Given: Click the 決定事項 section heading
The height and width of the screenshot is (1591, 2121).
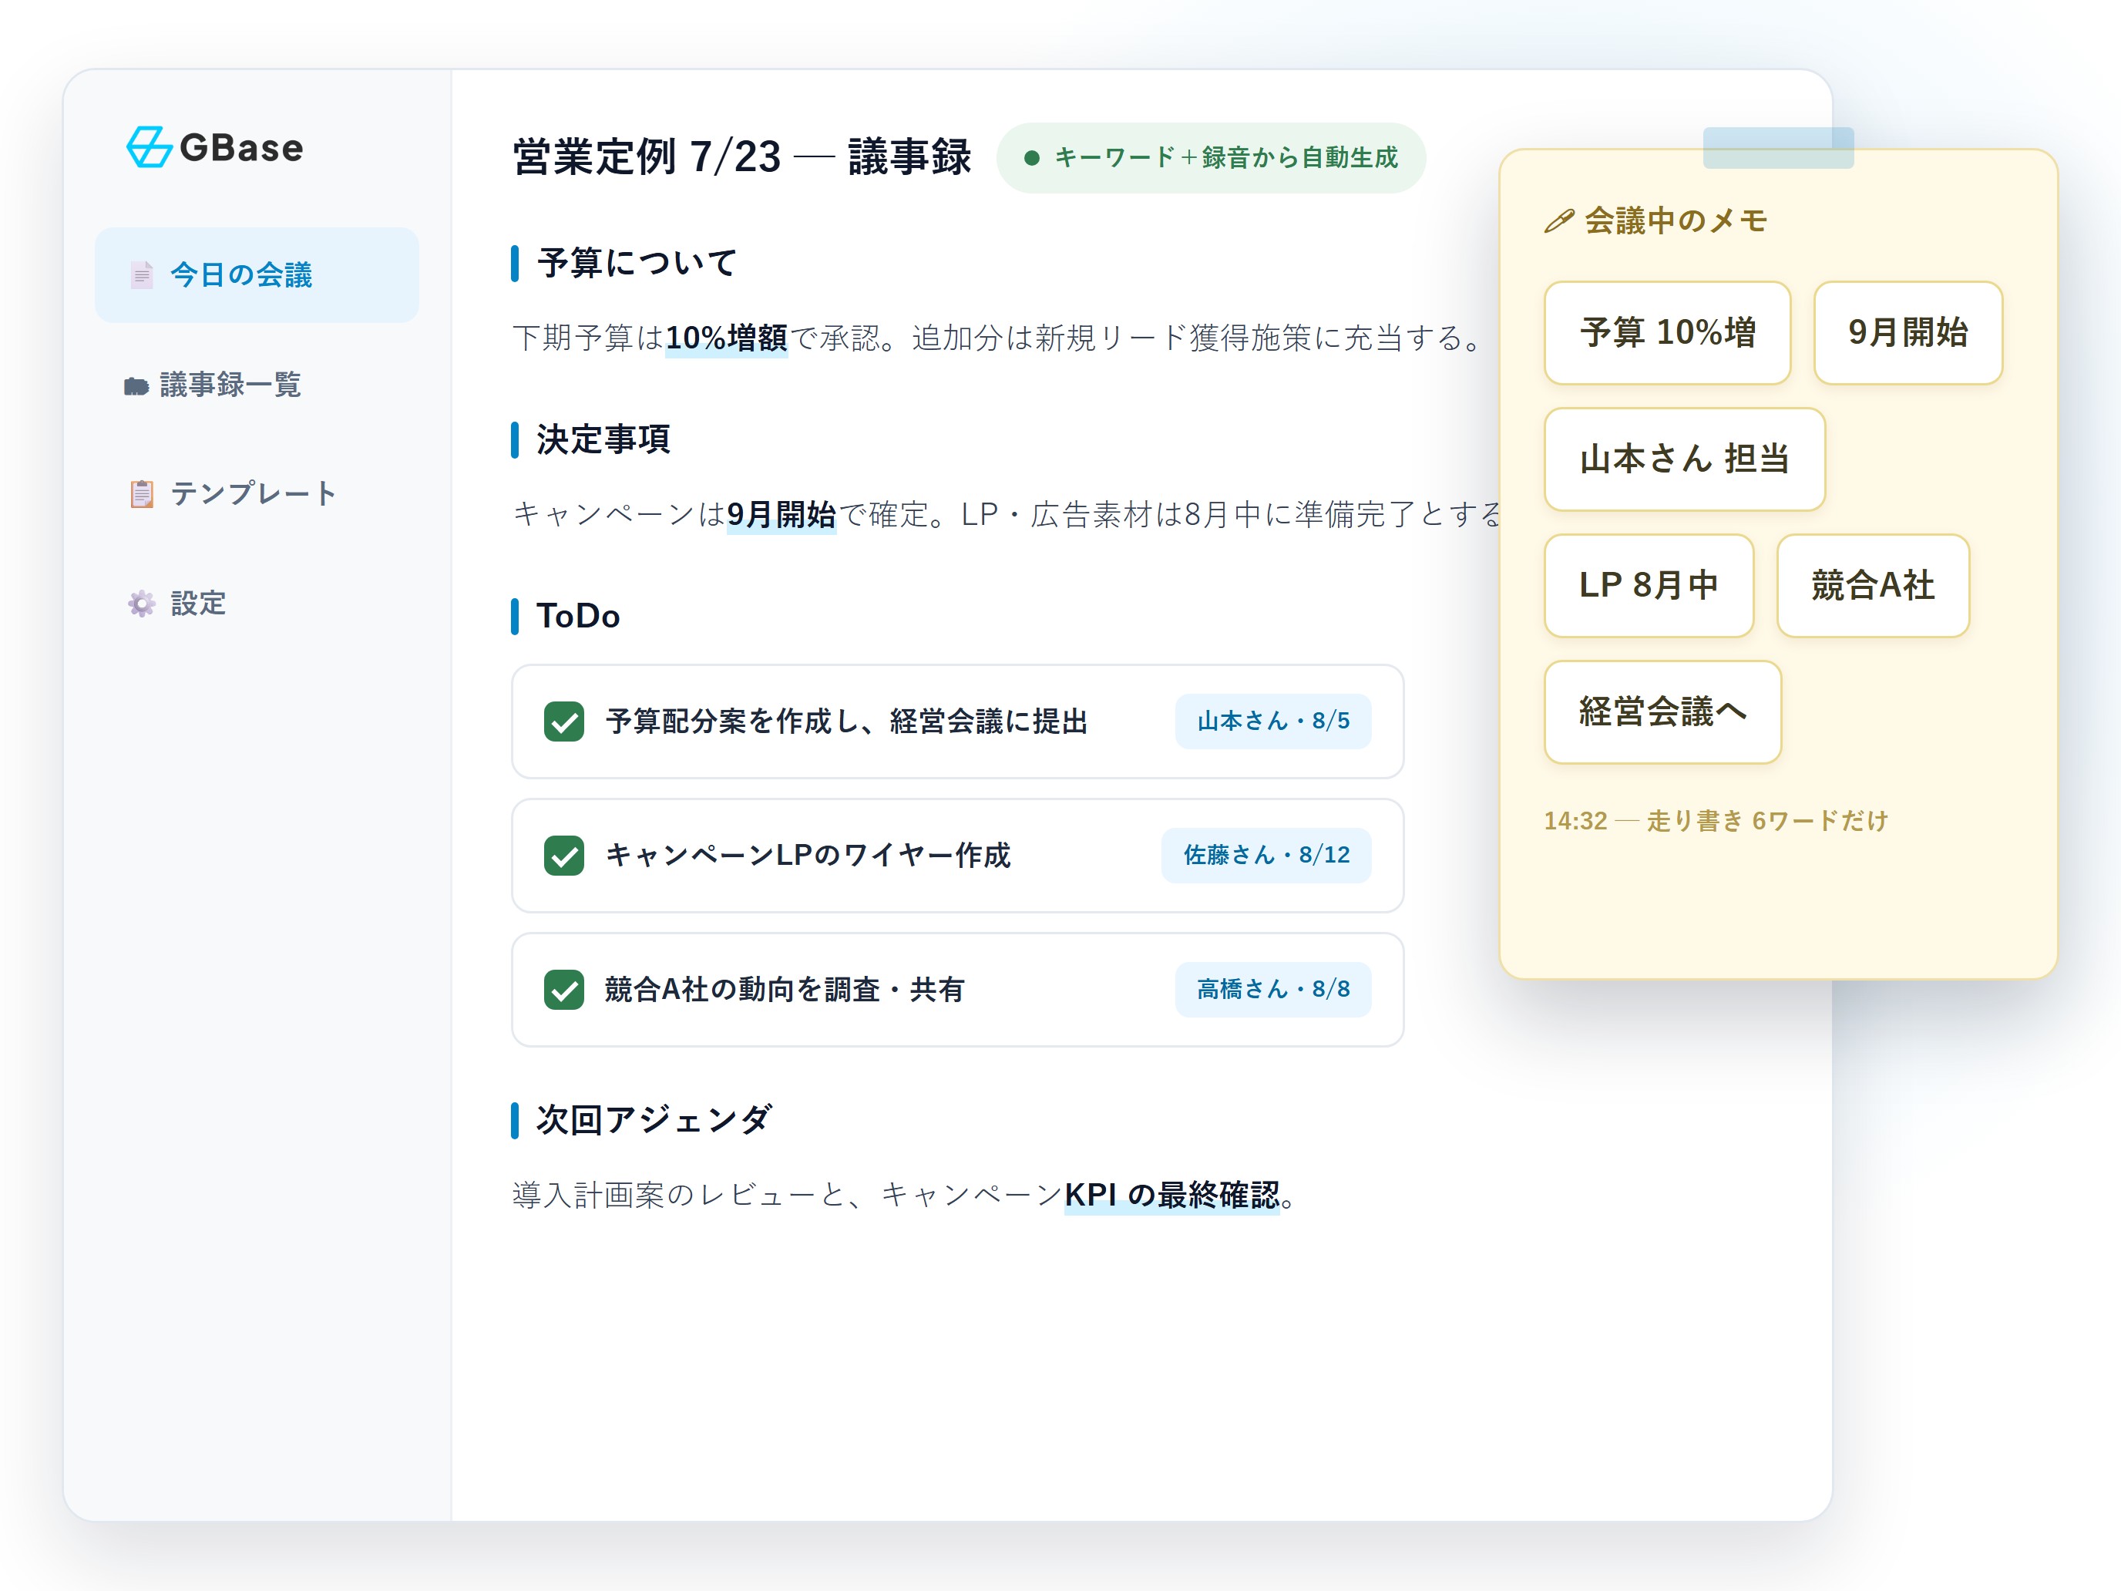Looking at the screenshot, I should 603,439.
